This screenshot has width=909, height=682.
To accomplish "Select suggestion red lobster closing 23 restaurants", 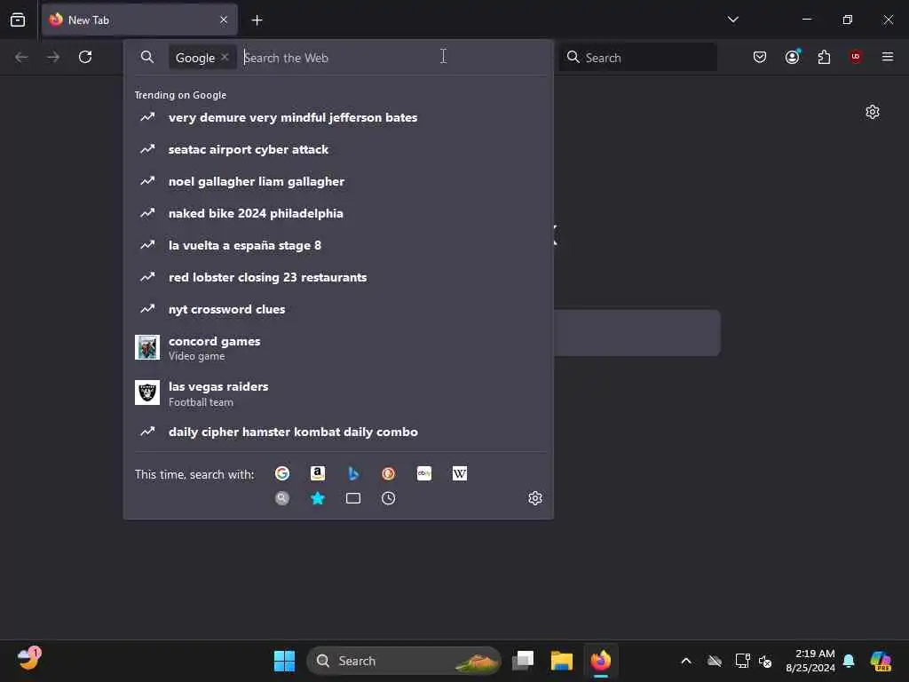I will tap(338, 277).
